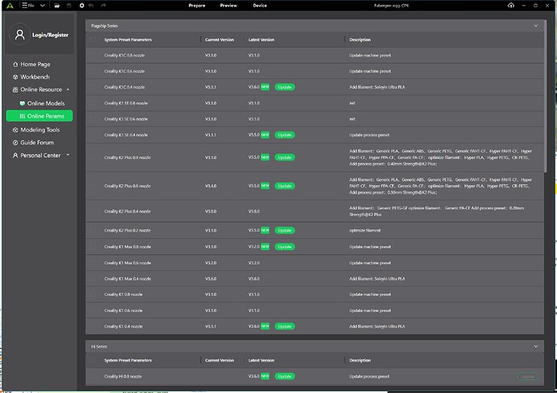The height and width of the screenshot is (393, 557).
Task: Tick select-all checkbox in Flagship Series header
Action: tap(93, 40)
